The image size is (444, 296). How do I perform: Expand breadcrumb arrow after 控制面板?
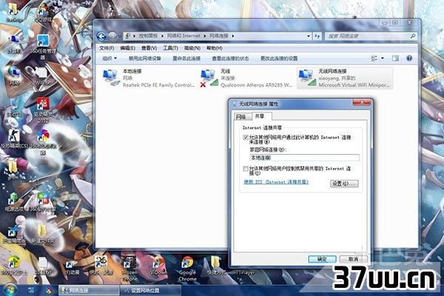point(162,36)
